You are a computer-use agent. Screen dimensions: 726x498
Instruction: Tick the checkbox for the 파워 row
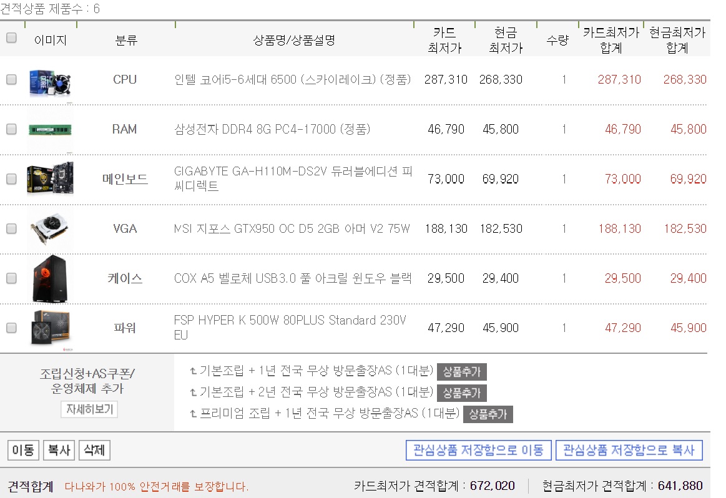tap(11, 328)
